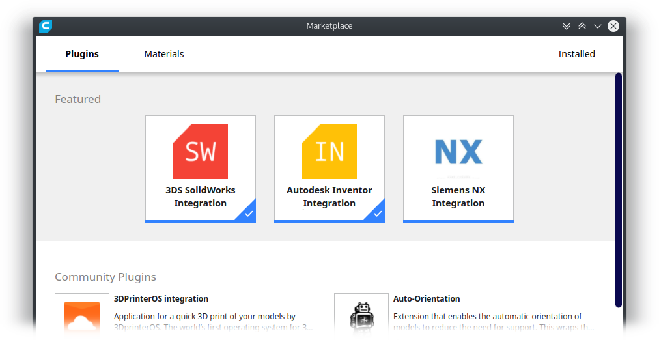This screenshot has width=659, height=340.
Task: Switch to the Plugins tab
Action: click(x=82, y=54)
